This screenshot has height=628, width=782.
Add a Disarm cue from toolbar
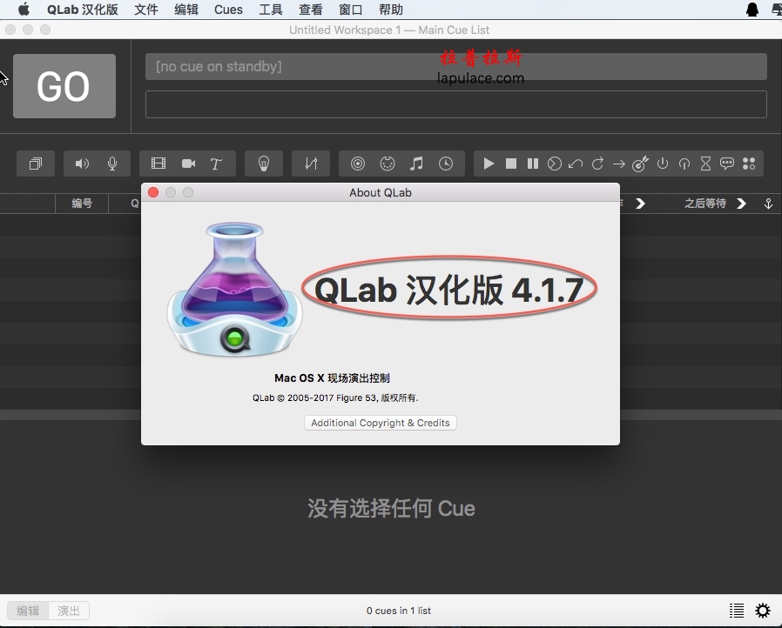coord(684,164)
